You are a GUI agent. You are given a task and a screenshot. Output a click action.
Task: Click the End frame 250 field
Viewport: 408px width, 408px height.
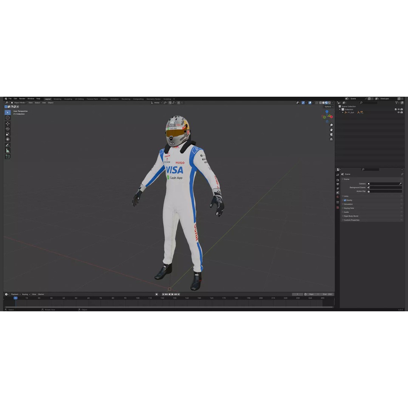327,294
